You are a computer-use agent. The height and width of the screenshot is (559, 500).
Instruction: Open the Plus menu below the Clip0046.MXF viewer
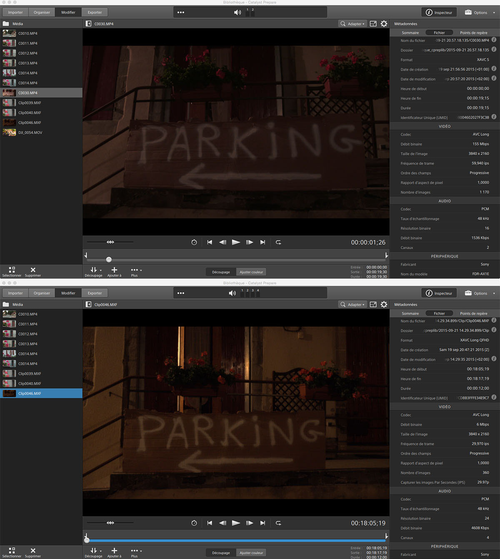pos(135,551)
